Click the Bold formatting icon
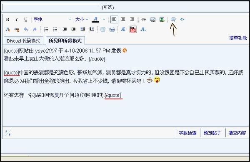Viewport: 250px width, 162px height. coord(7,20)
